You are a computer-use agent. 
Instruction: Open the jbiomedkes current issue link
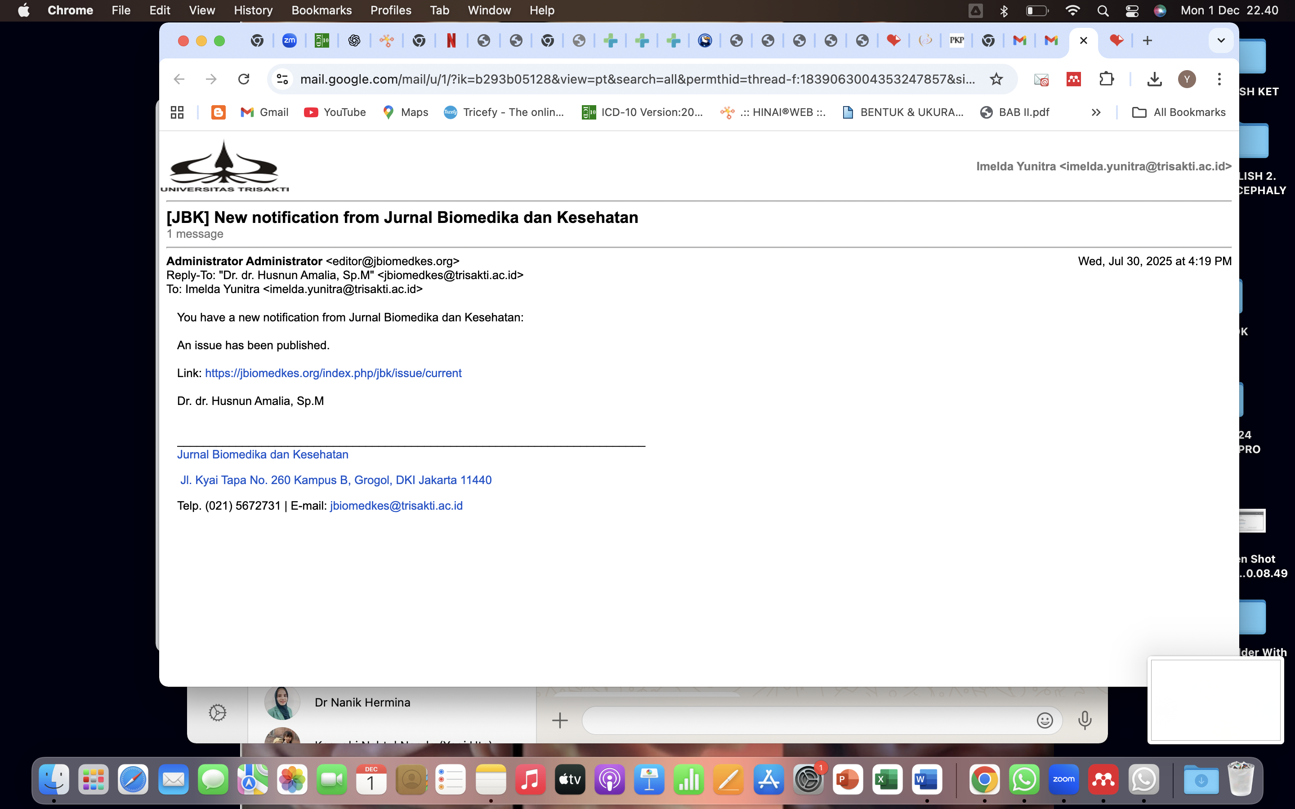click(333, 373)
